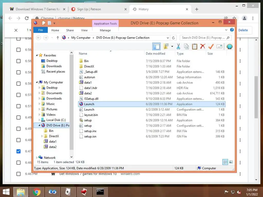Reload the Chrome page
263x197 pixels.
(x=27, y=18)
